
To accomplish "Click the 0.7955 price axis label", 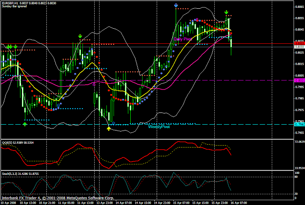I will (x=300, y=133).
